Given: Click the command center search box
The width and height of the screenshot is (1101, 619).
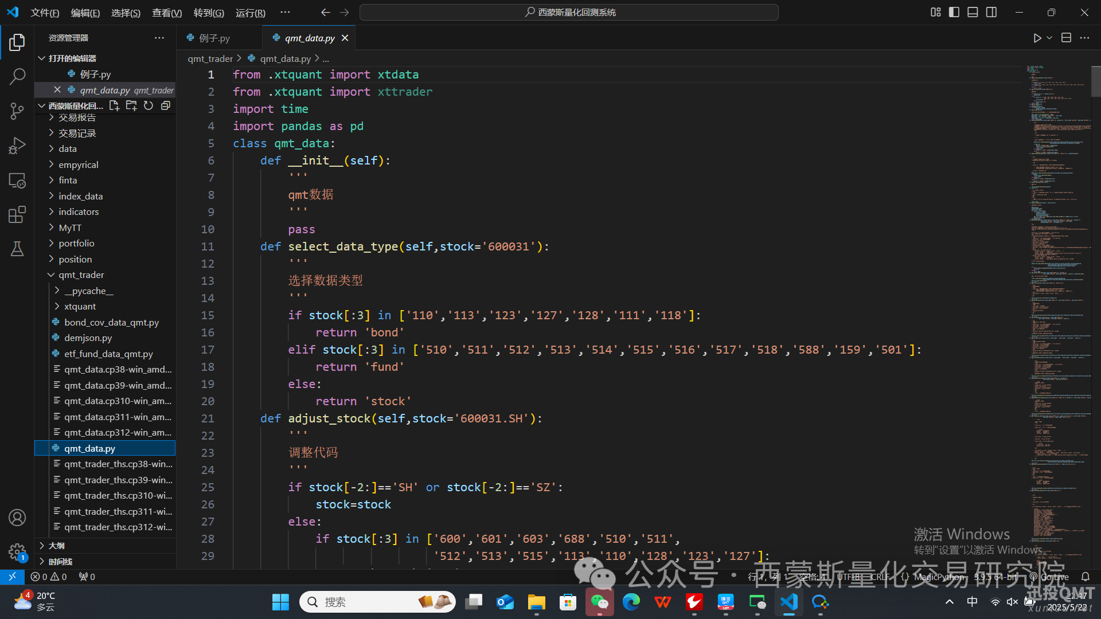Looking at the screenshot, I should pos(569,12).
